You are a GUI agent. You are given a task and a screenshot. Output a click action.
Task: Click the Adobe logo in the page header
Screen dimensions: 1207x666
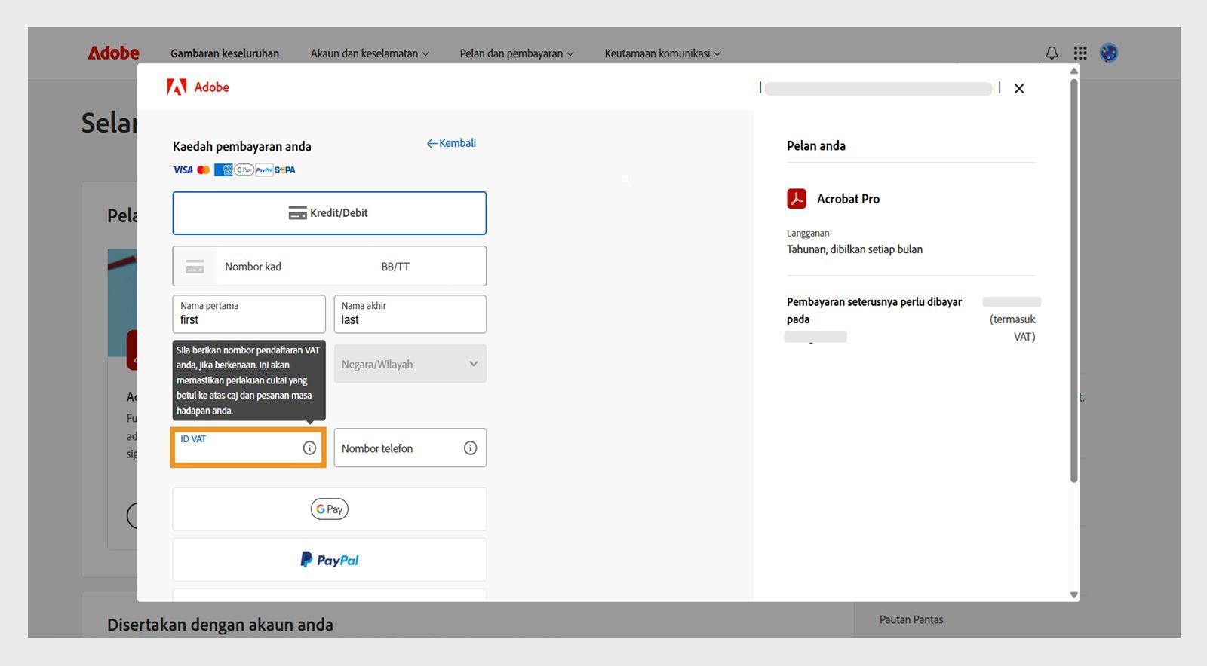click(113, 53)
